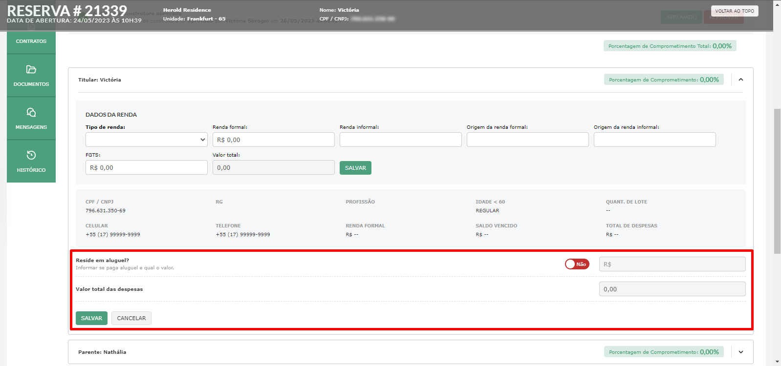Click the Mensagens sidebar label
This screenshot has width=781, height=366.
(x=31, y=127)
